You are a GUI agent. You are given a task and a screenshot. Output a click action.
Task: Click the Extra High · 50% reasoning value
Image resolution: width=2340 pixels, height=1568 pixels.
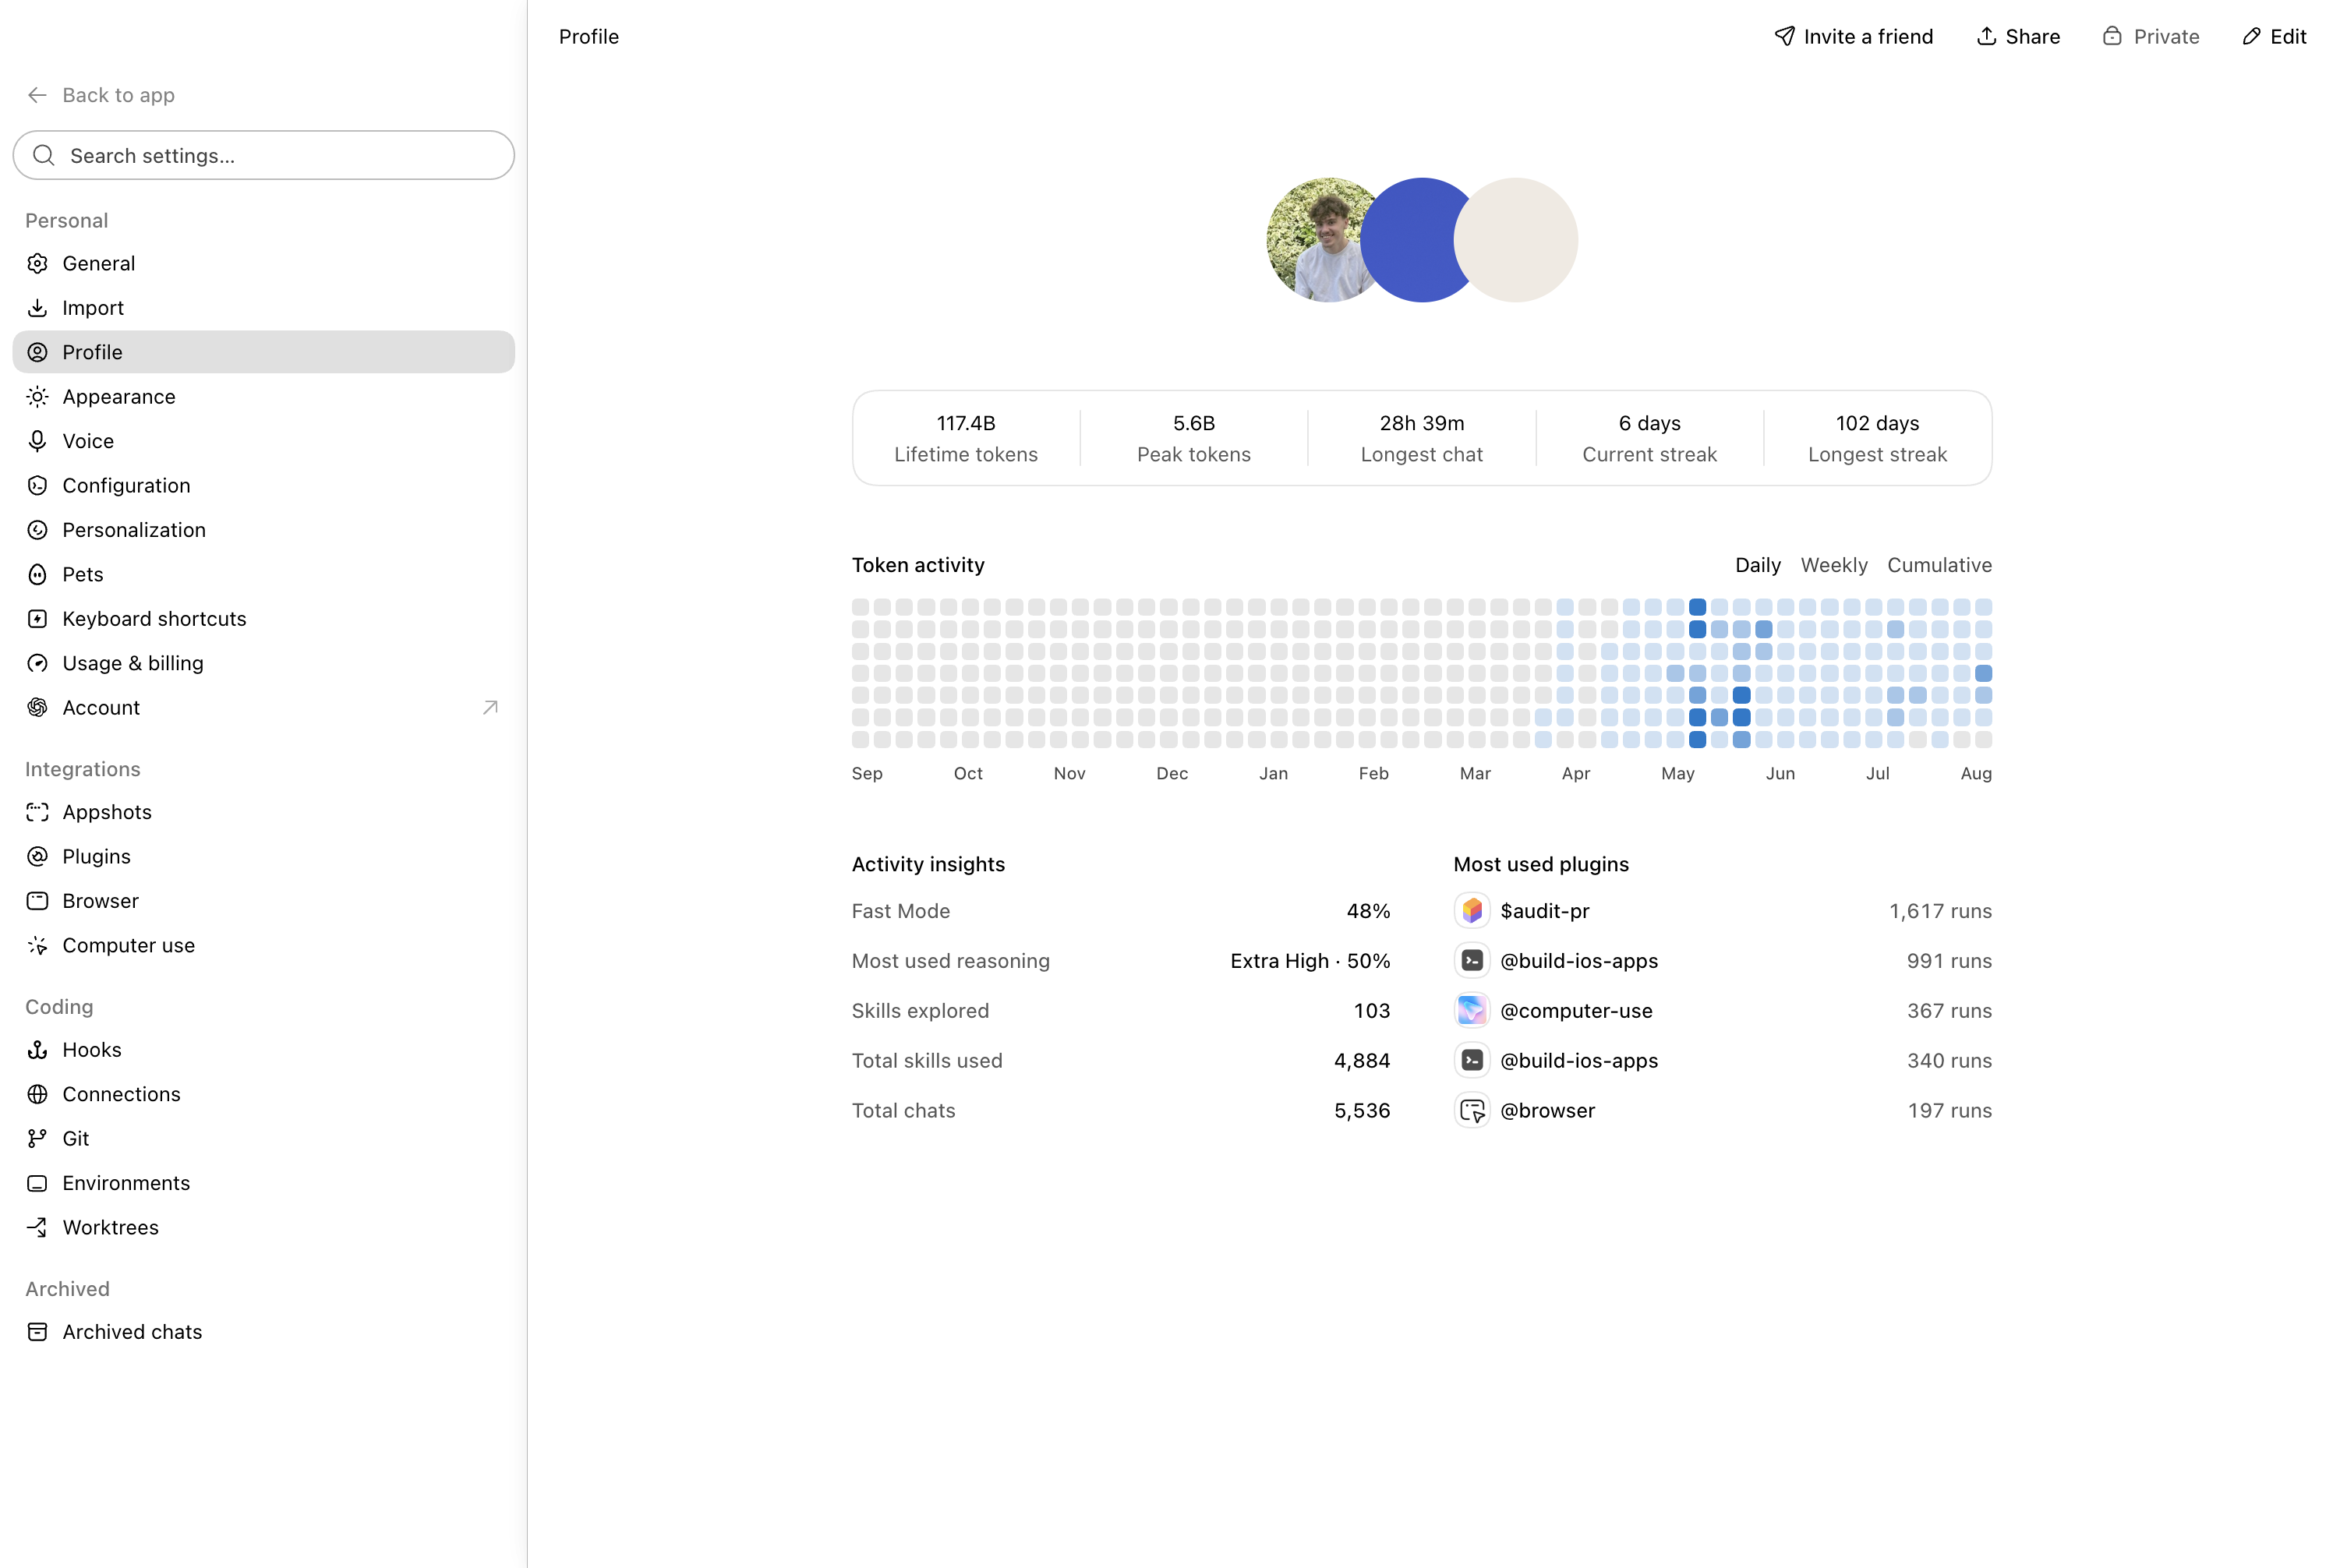pos(1310,961)
